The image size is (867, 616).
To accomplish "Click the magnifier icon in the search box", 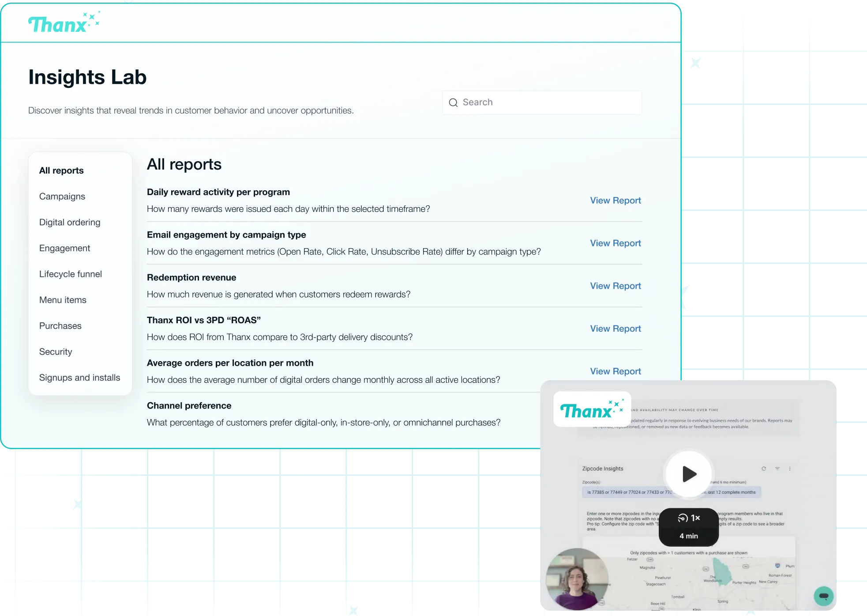I will 453,102.
